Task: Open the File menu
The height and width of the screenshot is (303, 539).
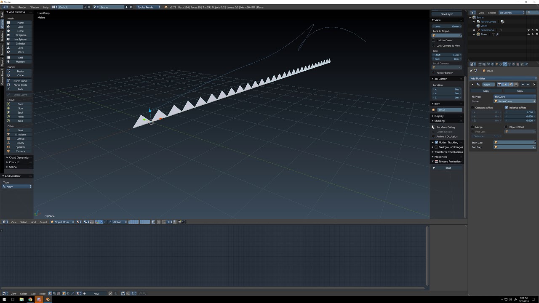Action: [12, 7]
